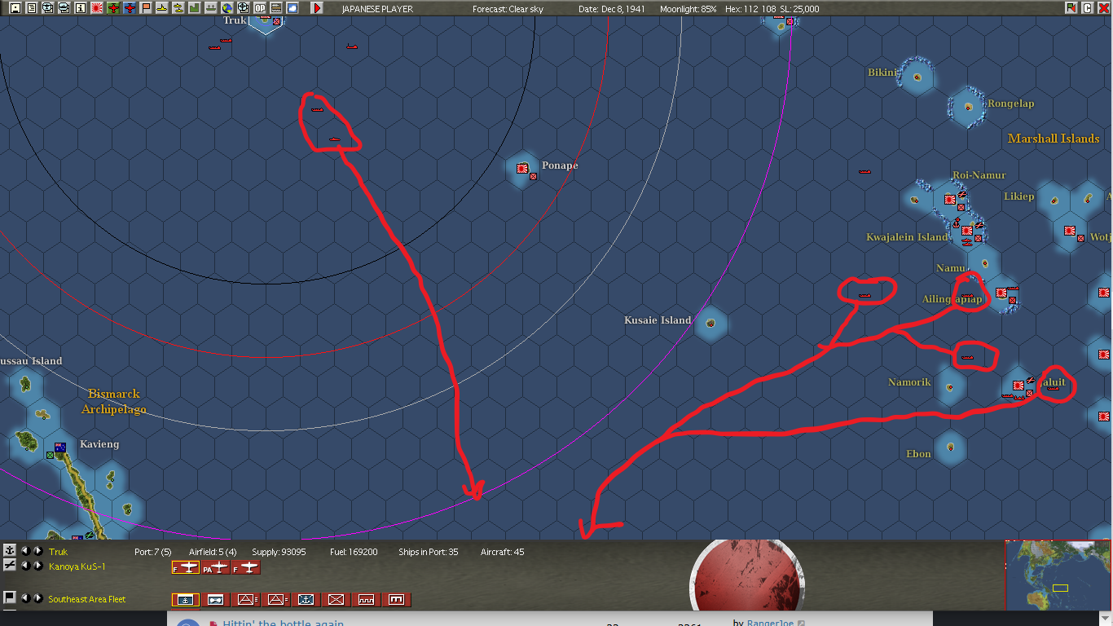Click the OP toolbar button

point(261,8)
